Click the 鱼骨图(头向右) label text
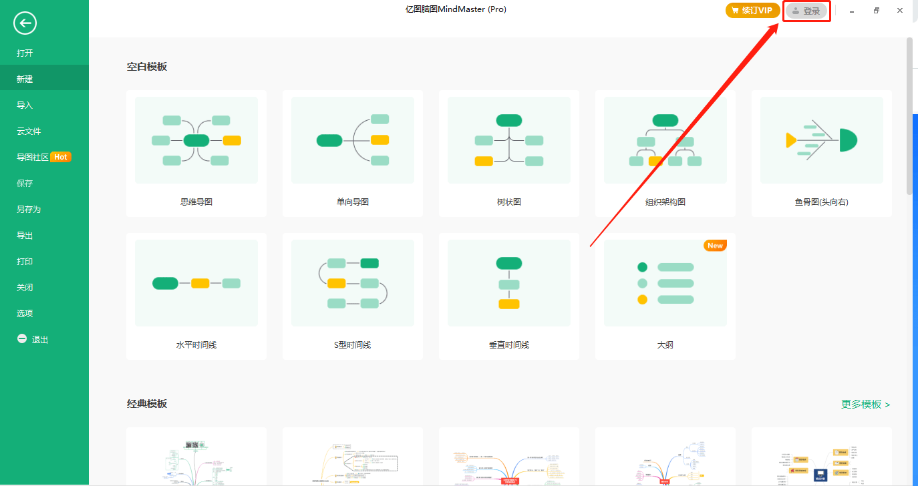The image size is (918, 486). pyautogui.click(x=822, y=202)
